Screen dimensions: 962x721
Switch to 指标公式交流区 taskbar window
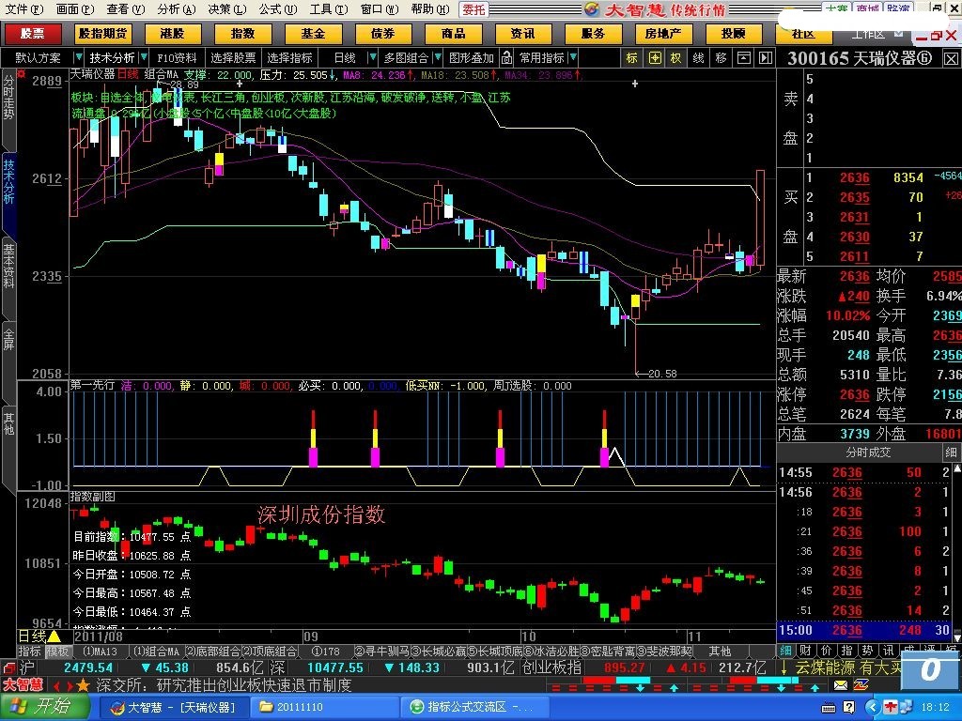pos(475,708)
